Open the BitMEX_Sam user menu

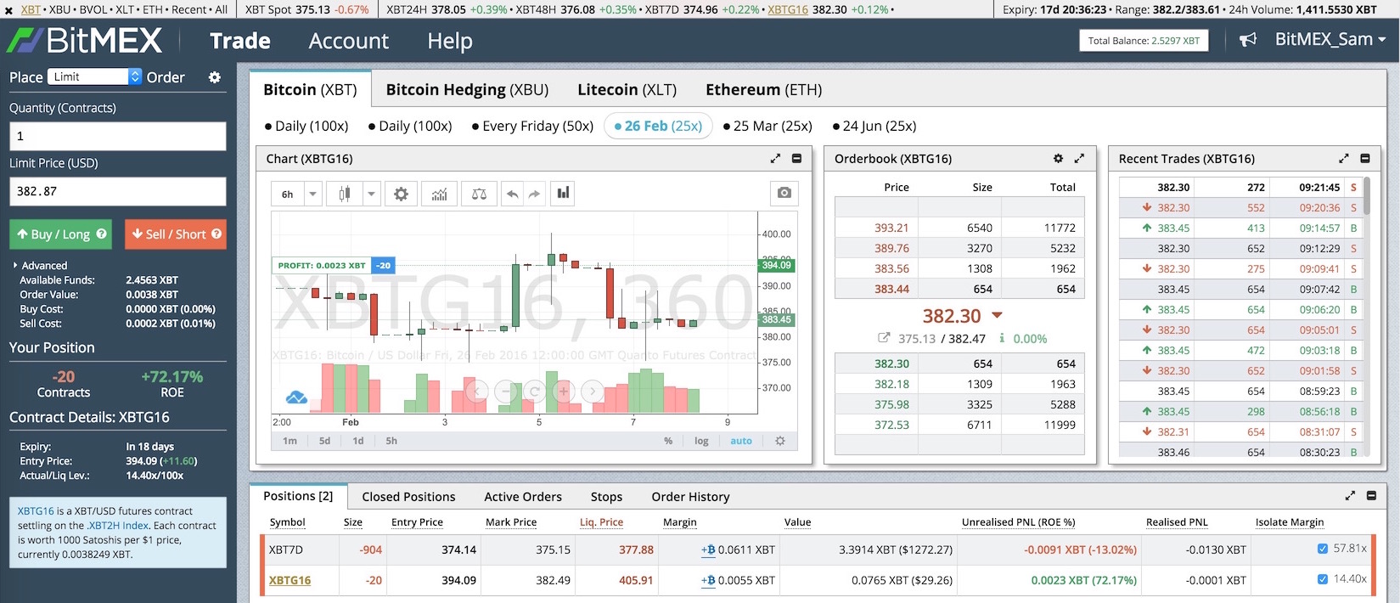coord(1330,40)
